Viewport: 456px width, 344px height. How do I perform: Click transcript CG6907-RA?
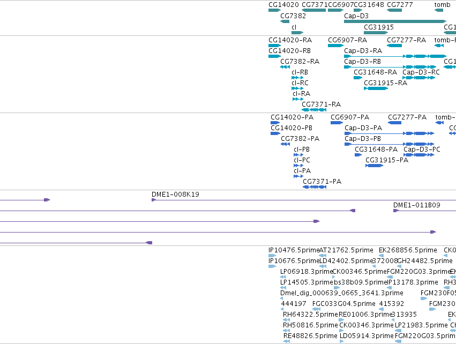coord(335,46)
